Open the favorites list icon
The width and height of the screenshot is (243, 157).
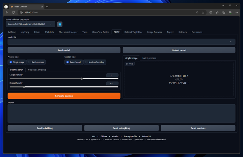pos(217,12)
